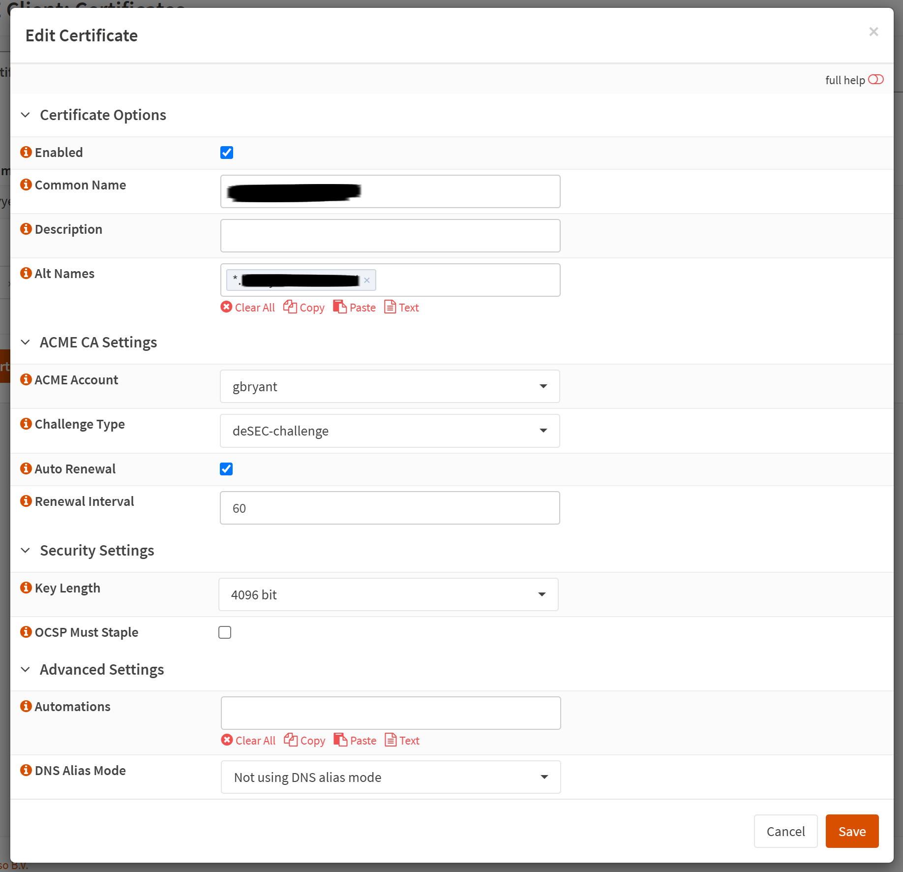This screenshot has width=903, height=872.
Task: Focus the Description input field
Action: (391, 236)
